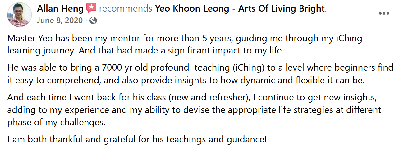Open Yeo Khoon Leong - Arts Of Living Bright page
399x148 pixels.
click(x=239, y=8)
